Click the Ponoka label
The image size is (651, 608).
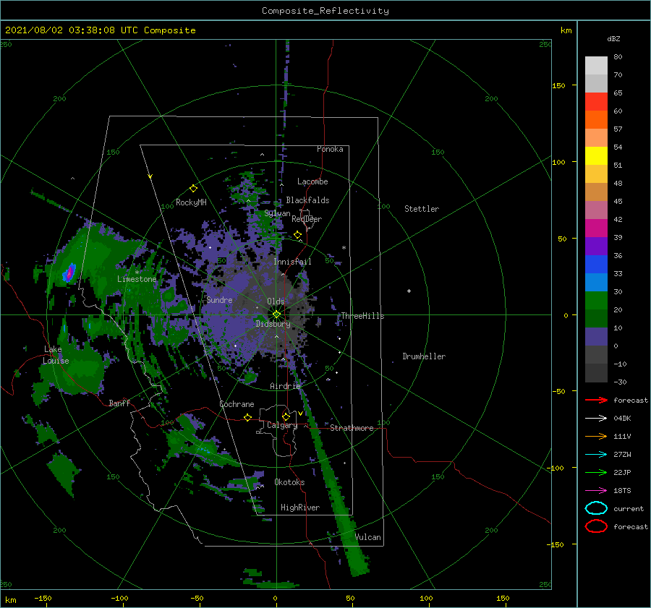tap(330, 149)
